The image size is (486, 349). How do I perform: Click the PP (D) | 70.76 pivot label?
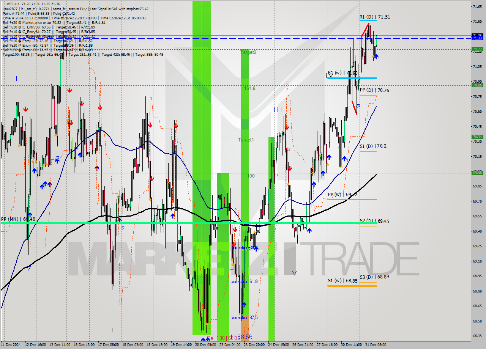(374, 90)
